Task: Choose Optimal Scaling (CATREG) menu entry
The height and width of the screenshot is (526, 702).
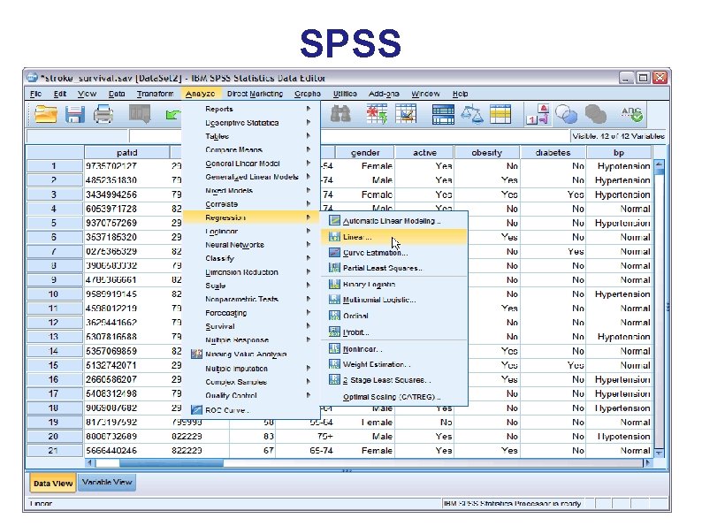Action: (394, 397)
